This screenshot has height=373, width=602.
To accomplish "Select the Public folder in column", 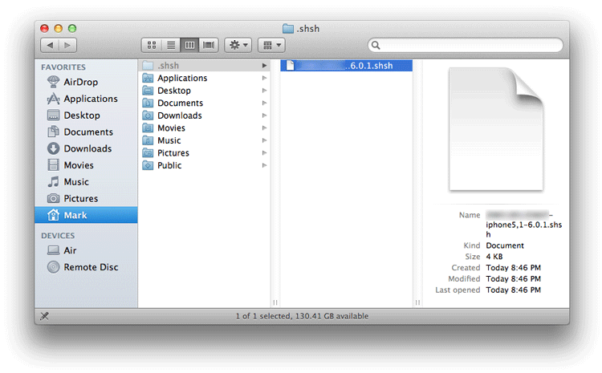I will coord(169,165).
